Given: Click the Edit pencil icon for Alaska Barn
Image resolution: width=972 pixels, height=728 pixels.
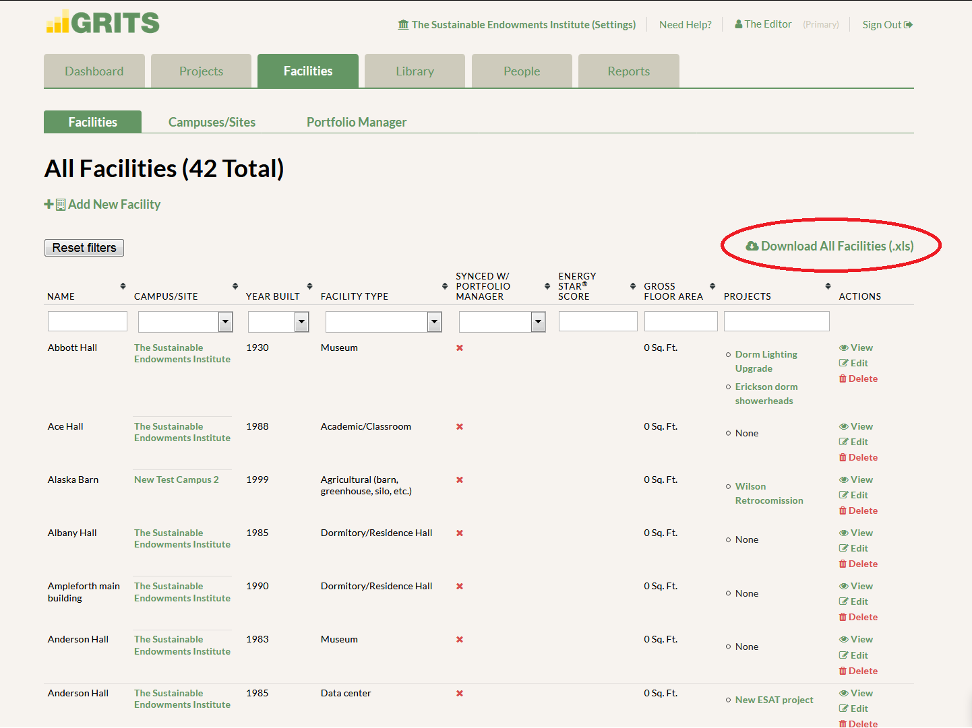Looking at the screenshot, I should click(x=843, y=495).
